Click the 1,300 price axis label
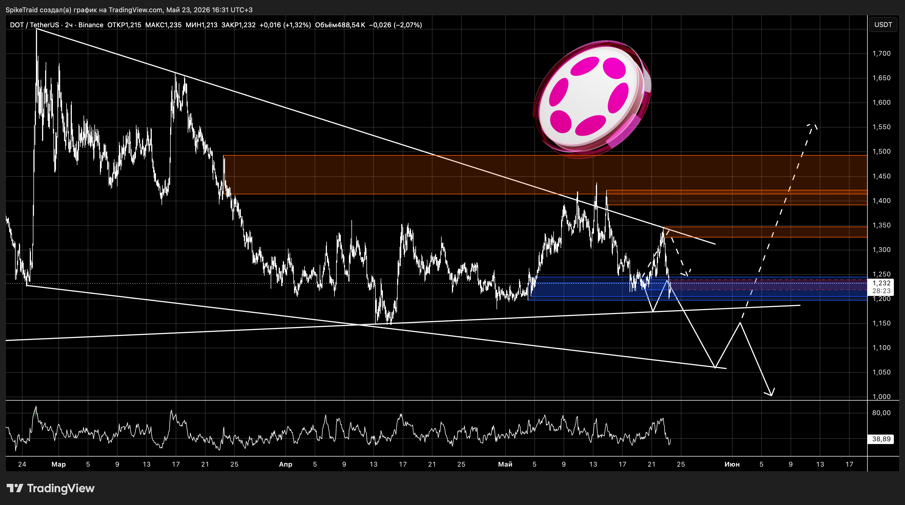Image resolution: width=905 pixels, height=505 pixels. pos(881,250)
